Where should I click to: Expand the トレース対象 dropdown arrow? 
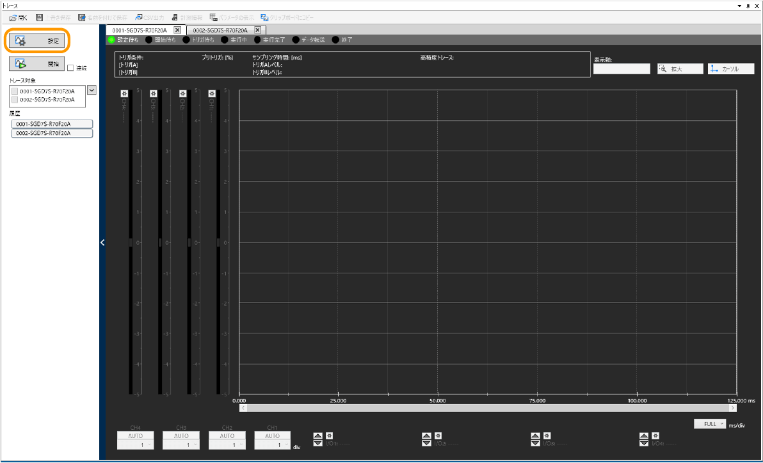pos(92,90)
